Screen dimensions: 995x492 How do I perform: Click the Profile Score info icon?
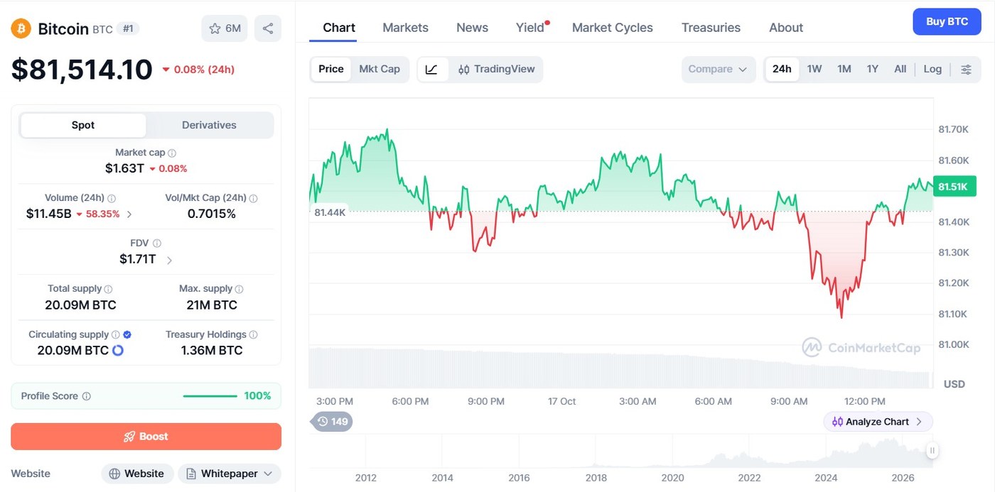click(87, 396)
